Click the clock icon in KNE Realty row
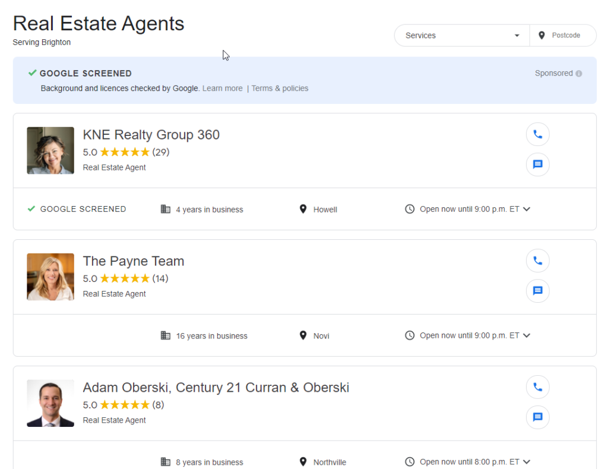 point(410,209)
